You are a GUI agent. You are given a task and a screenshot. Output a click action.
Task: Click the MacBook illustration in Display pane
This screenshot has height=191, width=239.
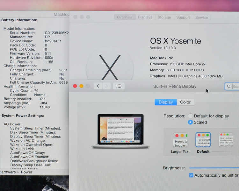click(x=120, y=131)
